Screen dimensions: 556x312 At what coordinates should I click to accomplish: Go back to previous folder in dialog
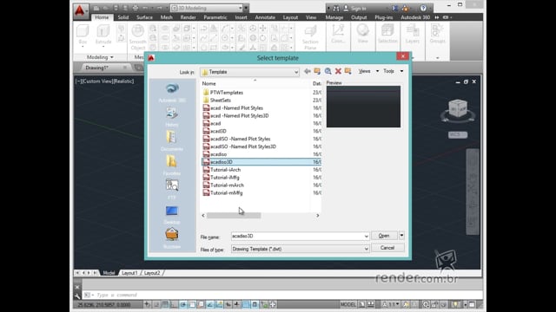pos(307,71)
